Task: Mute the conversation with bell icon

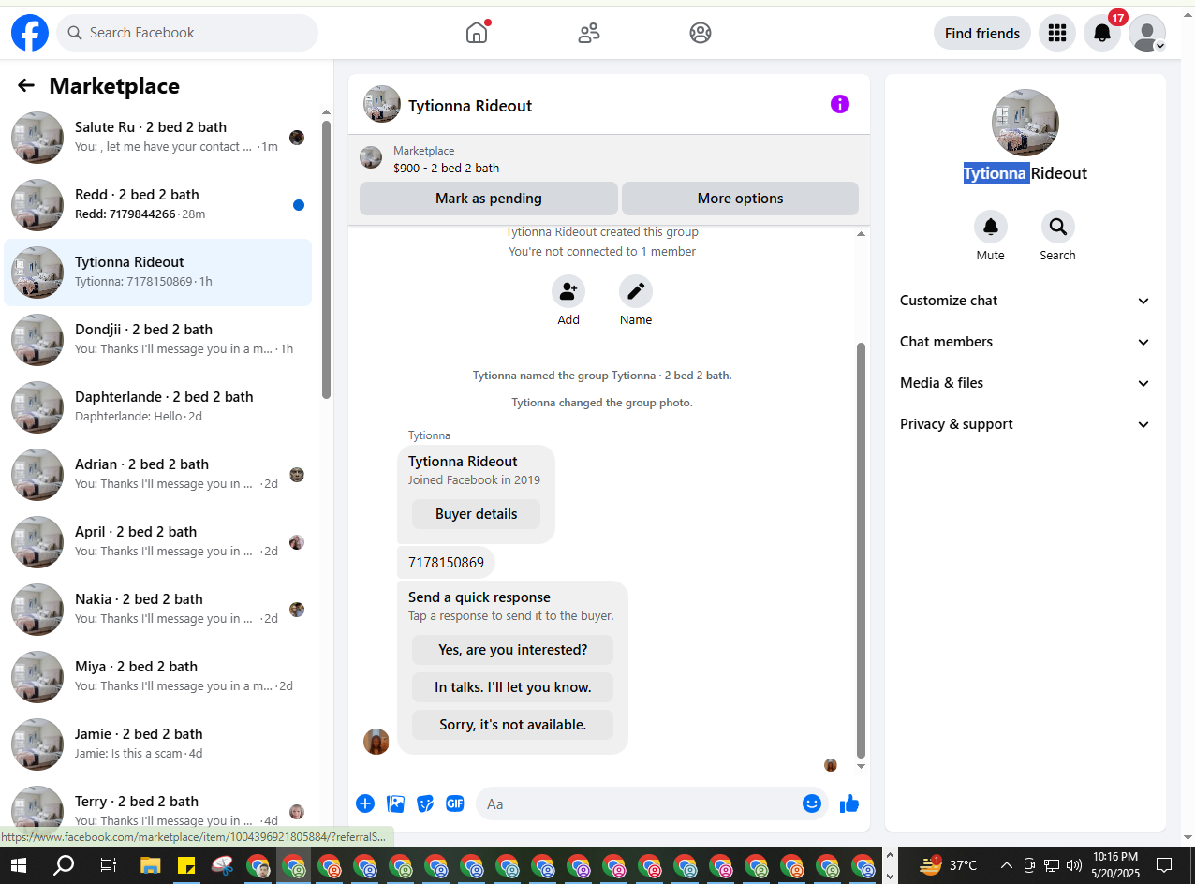Action: (990, 226)
